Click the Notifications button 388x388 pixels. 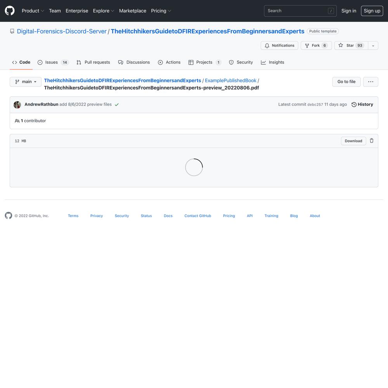279,45
